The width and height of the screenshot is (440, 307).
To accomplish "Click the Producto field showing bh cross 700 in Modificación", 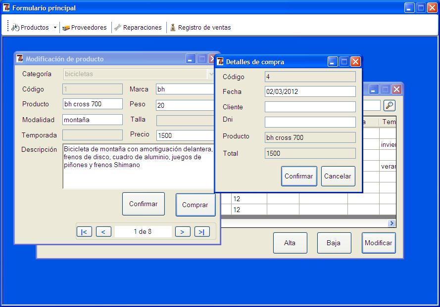I will tap(93, 104).
